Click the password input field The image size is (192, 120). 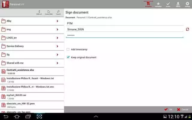pos(124,35)
